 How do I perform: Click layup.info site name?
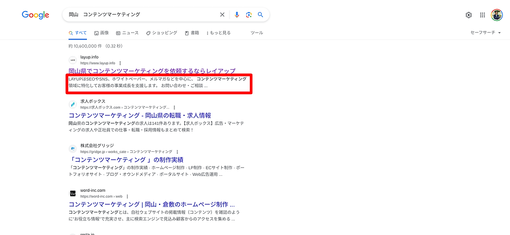click(x=89, y=57)
